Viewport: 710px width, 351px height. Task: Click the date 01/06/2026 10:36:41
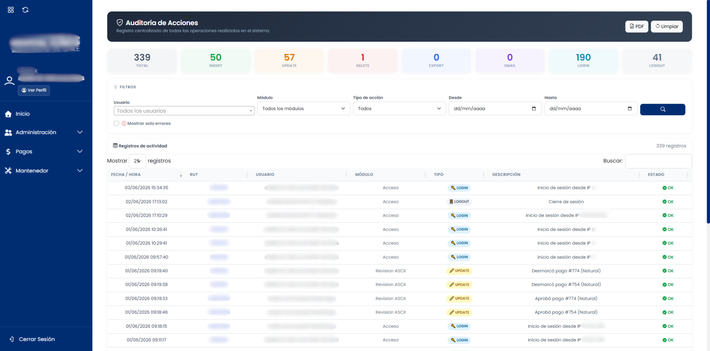point(147,230)
